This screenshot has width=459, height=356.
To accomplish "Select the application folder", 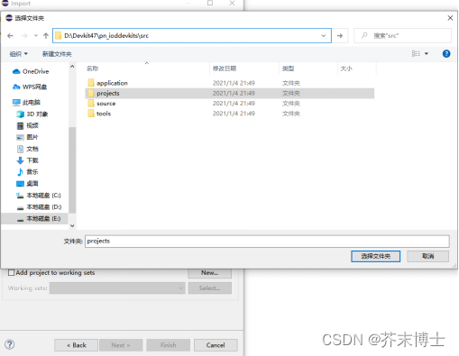I will pyautogui.click(x=107, y=83).
